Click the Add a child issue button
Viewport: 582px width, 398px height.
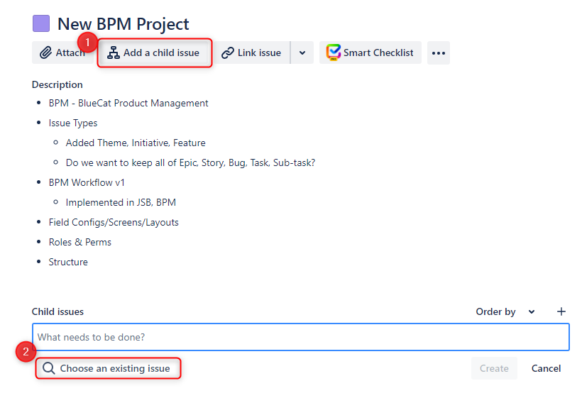pos(155,52)
